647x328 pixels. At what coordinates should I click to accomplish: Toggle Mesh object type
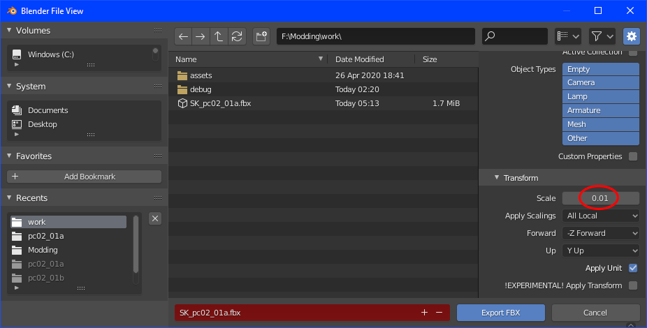coord(601,124)
